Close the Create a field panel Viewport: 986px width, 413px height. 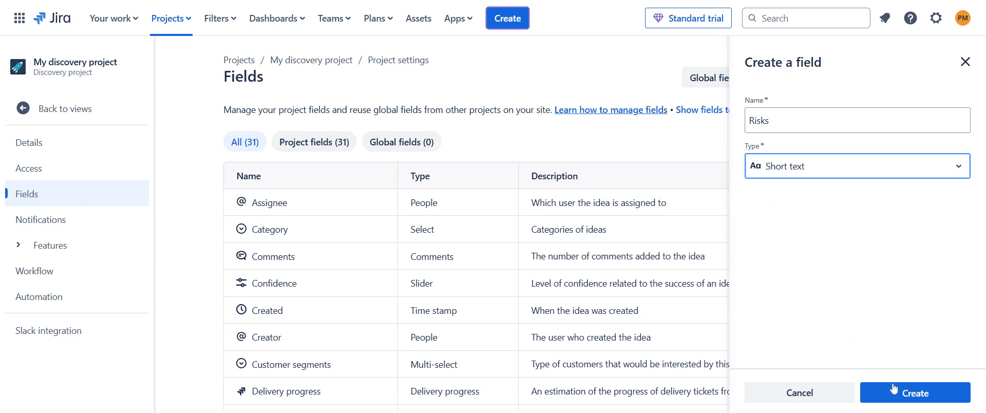(x=965, y=62)
